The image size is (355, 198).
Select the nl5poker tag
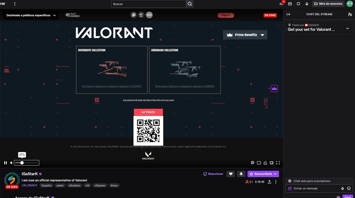(100, 186)
